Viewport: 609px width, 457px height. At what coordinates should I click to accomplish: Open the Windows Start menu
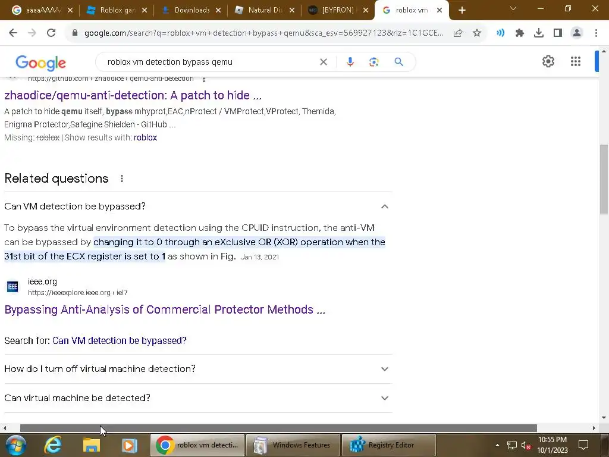click(x=15, y=445)
